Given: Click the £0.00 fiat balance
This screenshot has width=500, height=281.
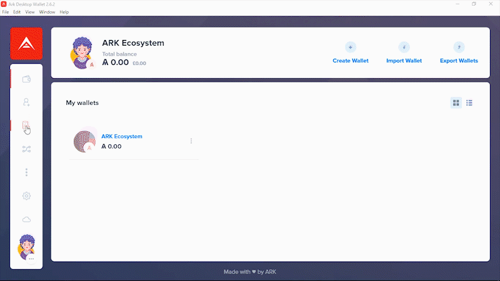Looking at the screenshot, I should pos(139,64).
